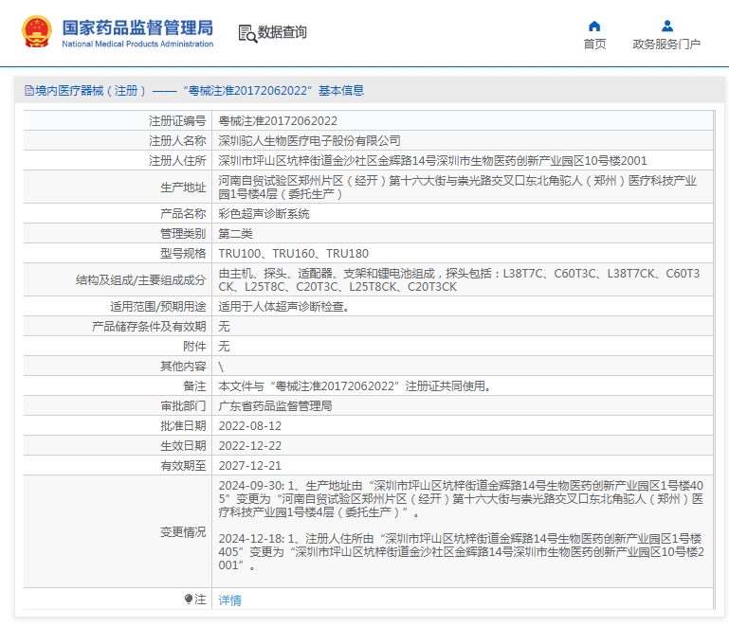The width and height of the screenshot is (729, 627).
Task: Click the 政务服务门户 person icon
Action: click(666, 26)
